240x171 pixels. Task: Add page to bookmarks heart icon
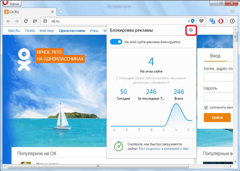[201, 21]
